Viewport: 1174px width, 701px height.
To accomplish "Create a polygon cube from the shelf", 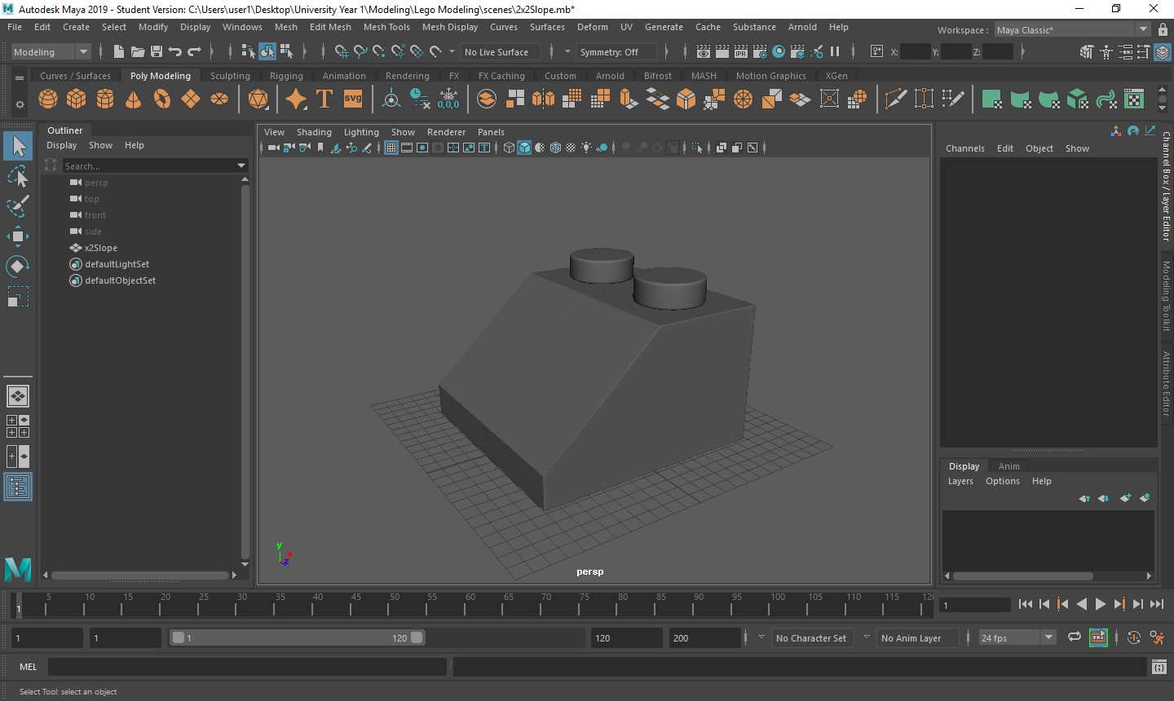I will [x=77, y=99].
